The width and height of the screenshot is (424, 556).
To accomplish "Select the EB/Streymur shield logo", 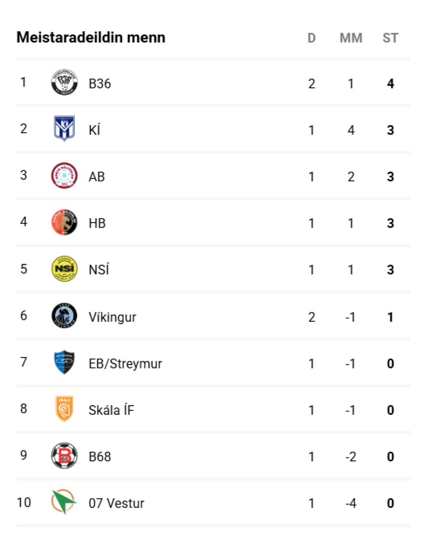I will pyautogui.click(x=64, y=363).
